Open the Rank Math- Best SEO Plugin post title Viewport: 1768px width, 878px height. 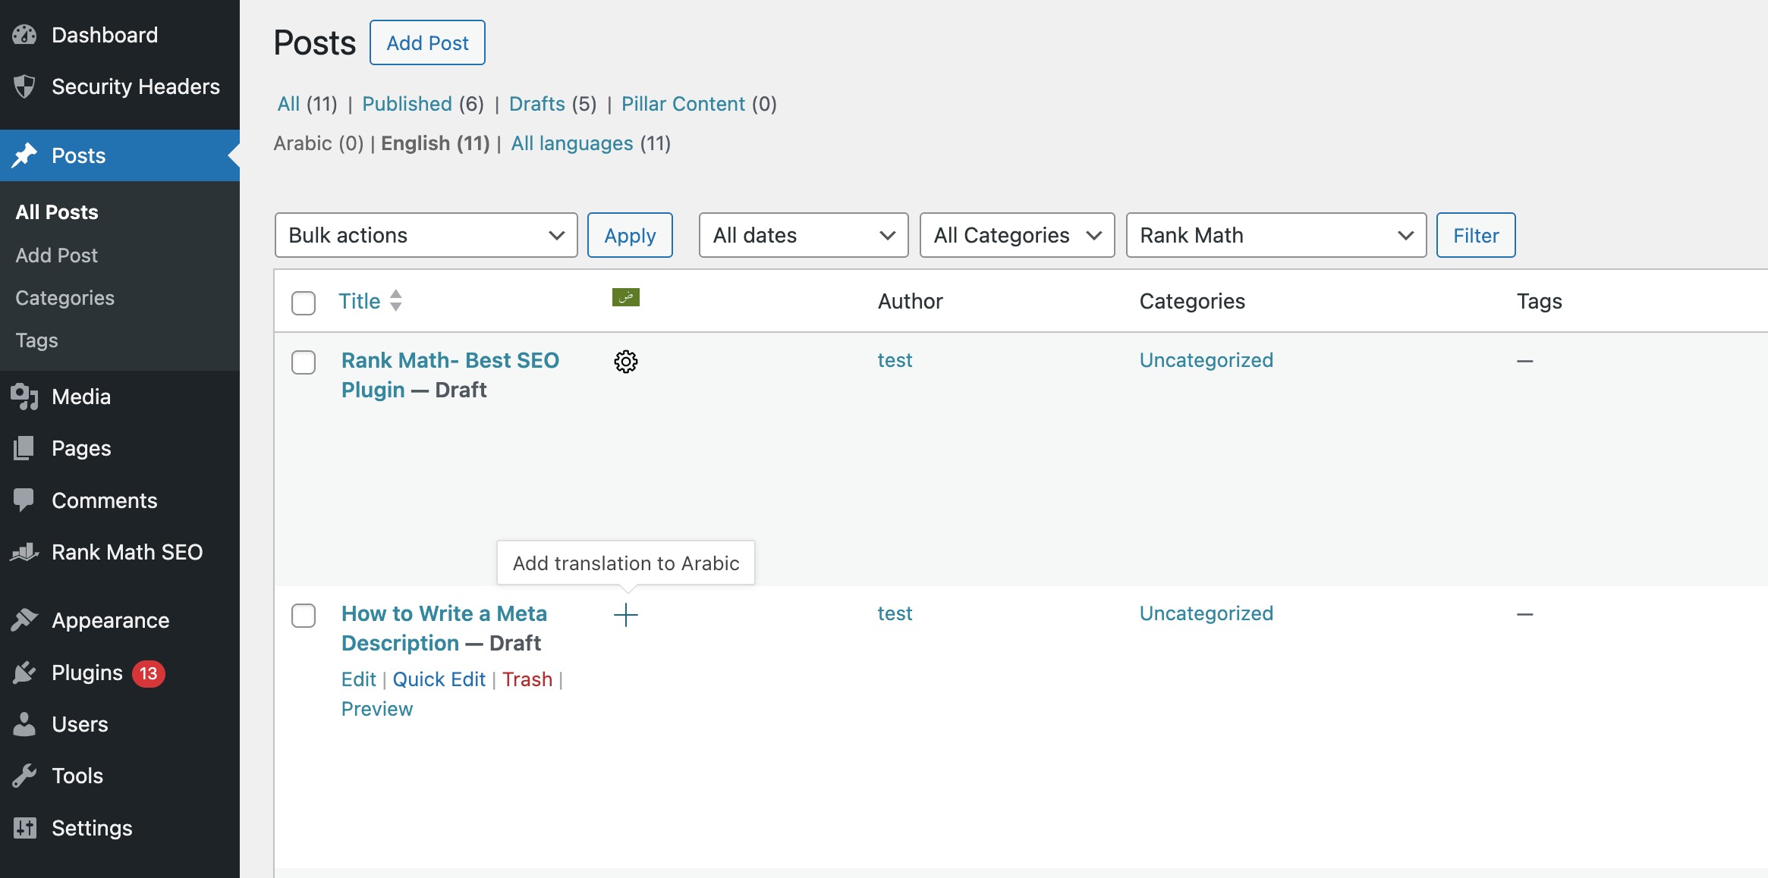[x=450, y=375]
